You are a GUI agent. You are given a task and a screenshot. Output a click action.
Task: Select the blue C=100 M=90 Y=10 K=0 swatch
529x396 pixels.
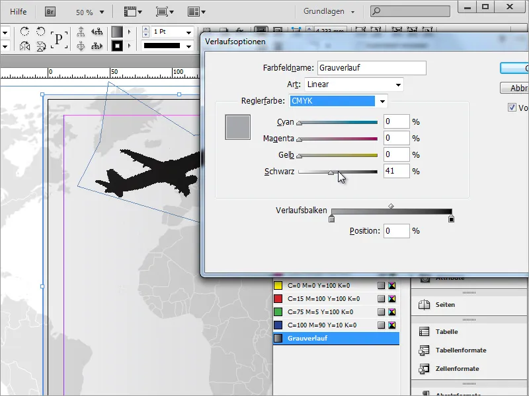tap(336, 325)
